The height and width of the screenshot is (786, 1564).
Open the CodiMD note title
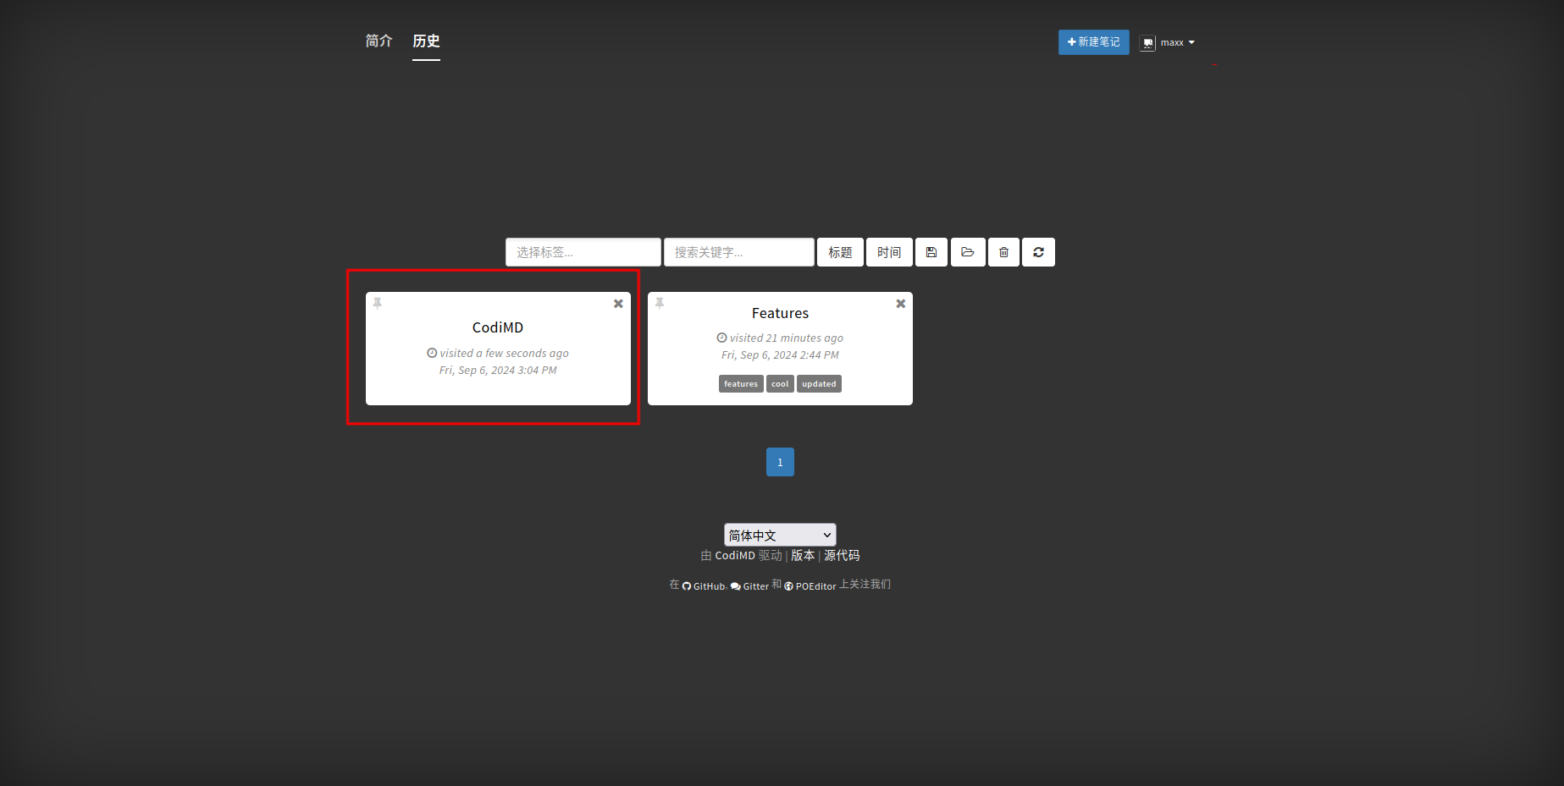click(498, 327)
